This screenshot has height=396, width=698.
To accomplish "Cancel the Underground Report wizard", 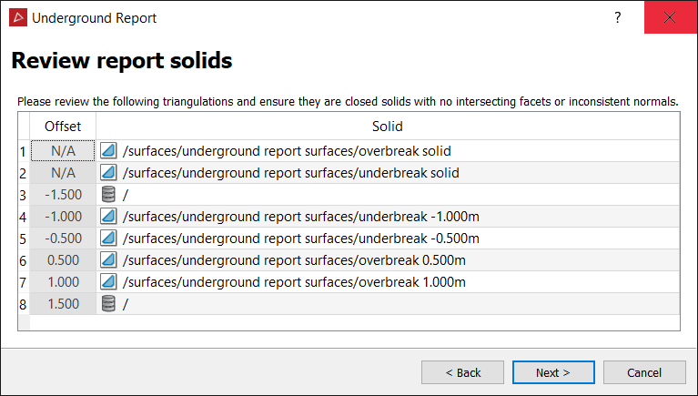I will point(644,372).
